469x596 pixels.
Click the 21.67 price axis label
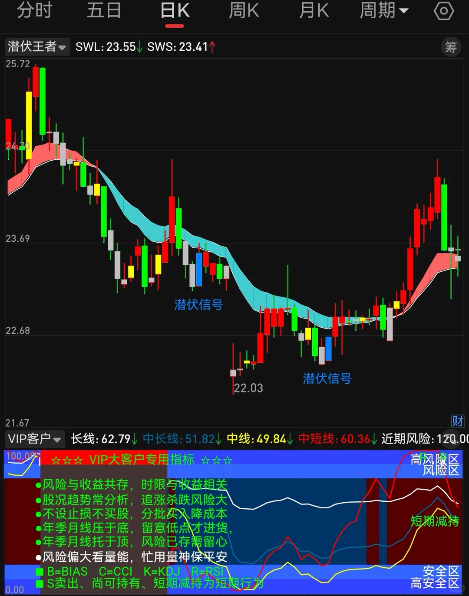[18, 422]
